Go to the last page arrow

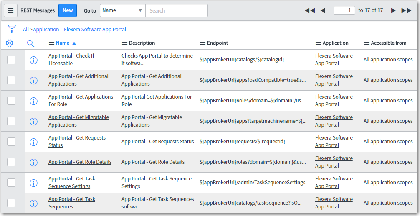tap(406, 10)
